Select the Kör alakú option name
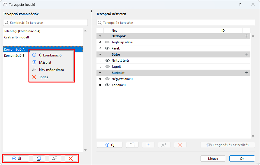This screenshot has height=165, width=260. tap(119, 85)
